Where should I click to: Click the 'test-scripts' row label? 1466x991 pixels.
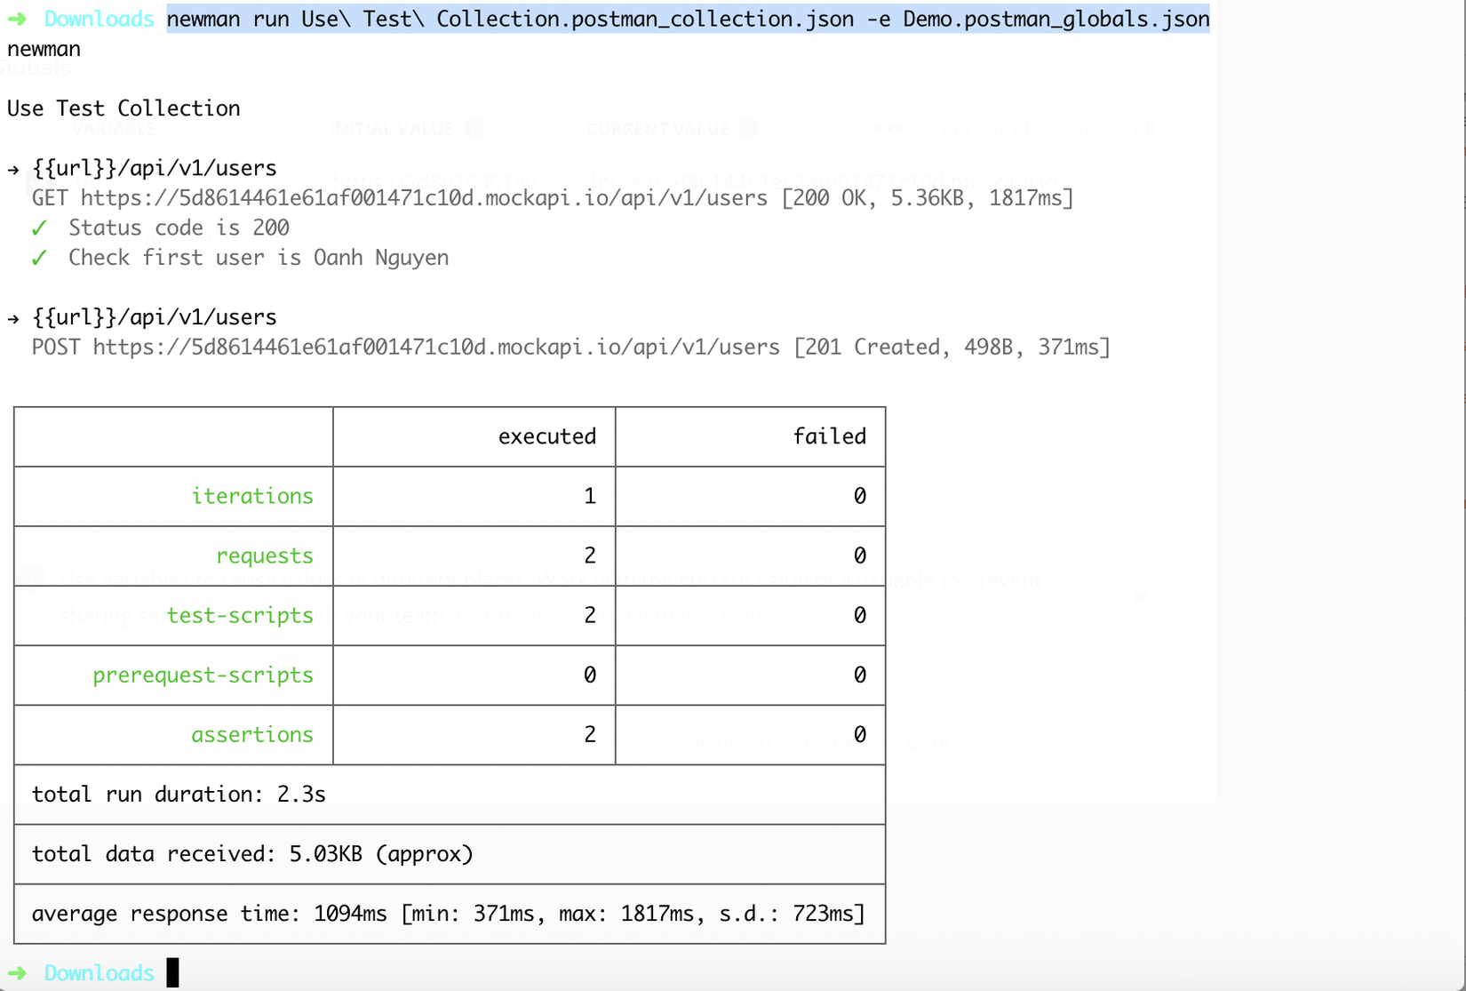pyautogui.click(x=240, y=616)
